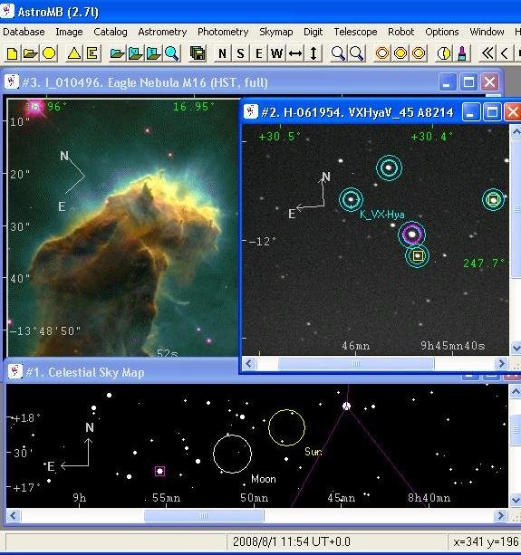Click the single left chevron icon
521x555 pixels.
(505, 53)
